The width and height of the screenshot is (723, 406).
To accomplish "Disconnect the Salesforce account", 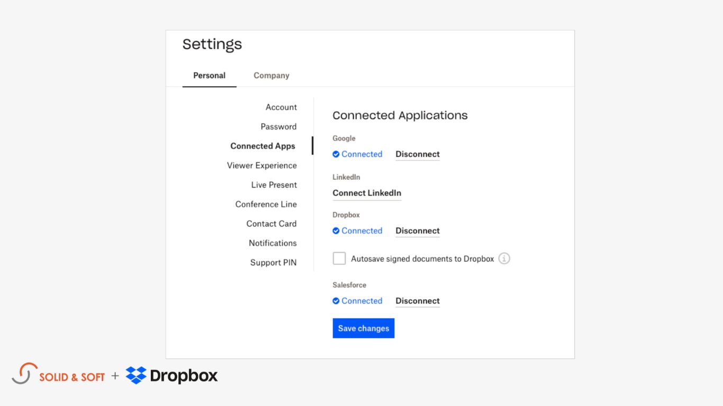I will coord(417,301).
